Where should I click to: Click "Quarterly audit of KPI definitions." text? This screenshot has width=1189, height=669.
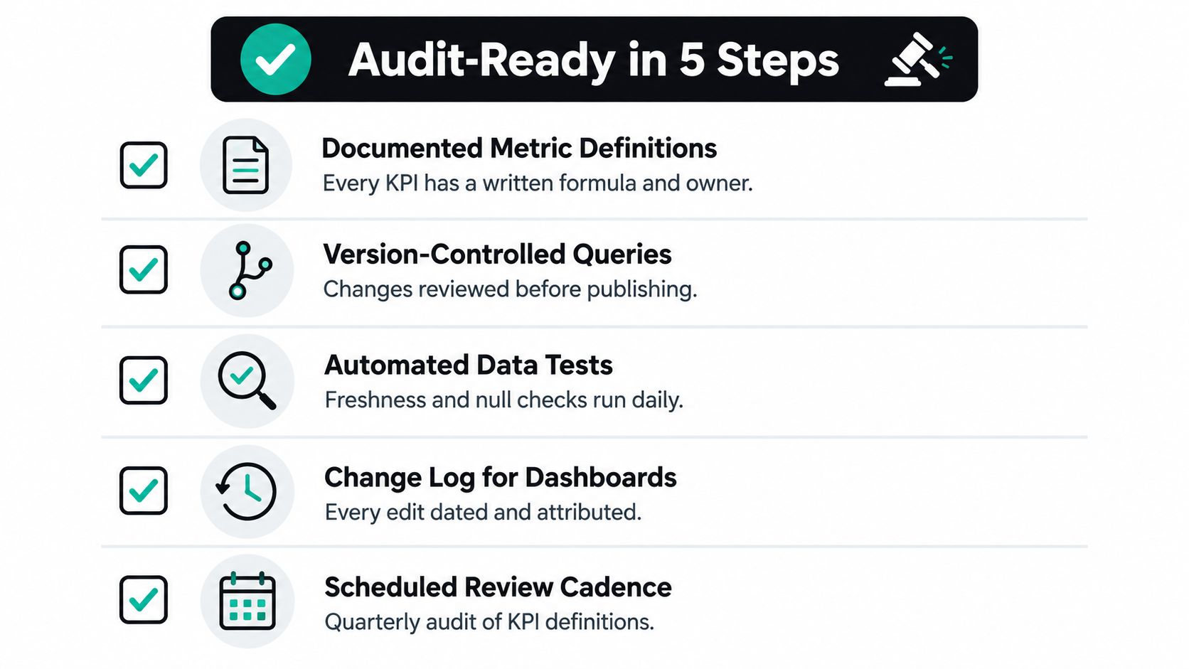tap(489, 622)
